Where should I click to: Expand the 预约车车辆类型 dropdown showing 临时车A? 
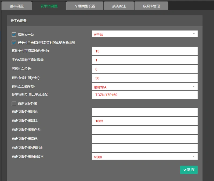tap(145, 87)
